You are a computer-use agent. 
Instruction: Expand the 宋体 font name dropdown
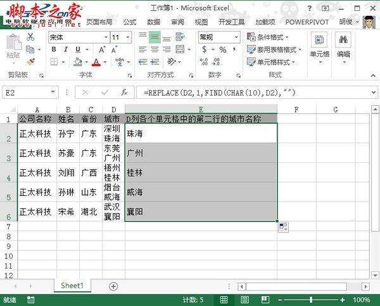click(x=106, y=37)
